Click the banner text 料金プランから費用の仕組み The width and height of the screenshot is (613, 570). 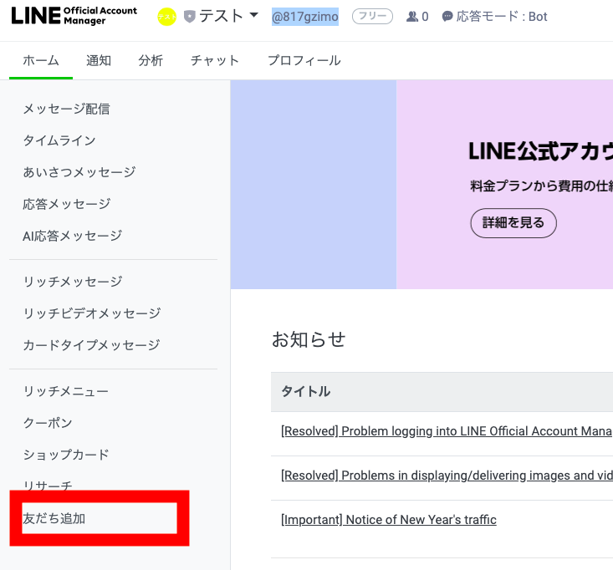pos(541,186)
